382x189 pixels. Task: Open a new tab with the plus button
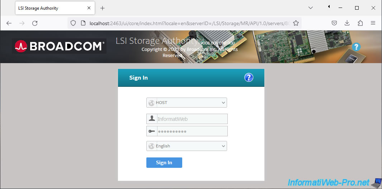pyautogui.click(x=103, y=8)
